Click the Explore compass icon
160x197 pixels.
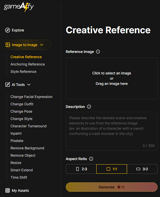7,30
